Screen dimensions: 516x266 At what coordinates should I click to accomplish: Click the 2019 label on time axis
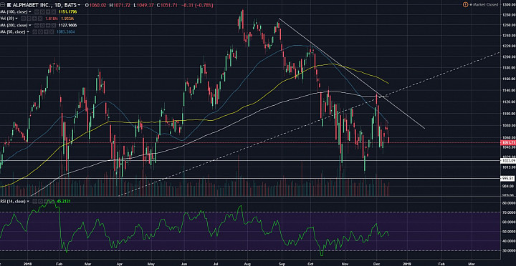pyautogui.click(x=407, y=263)
